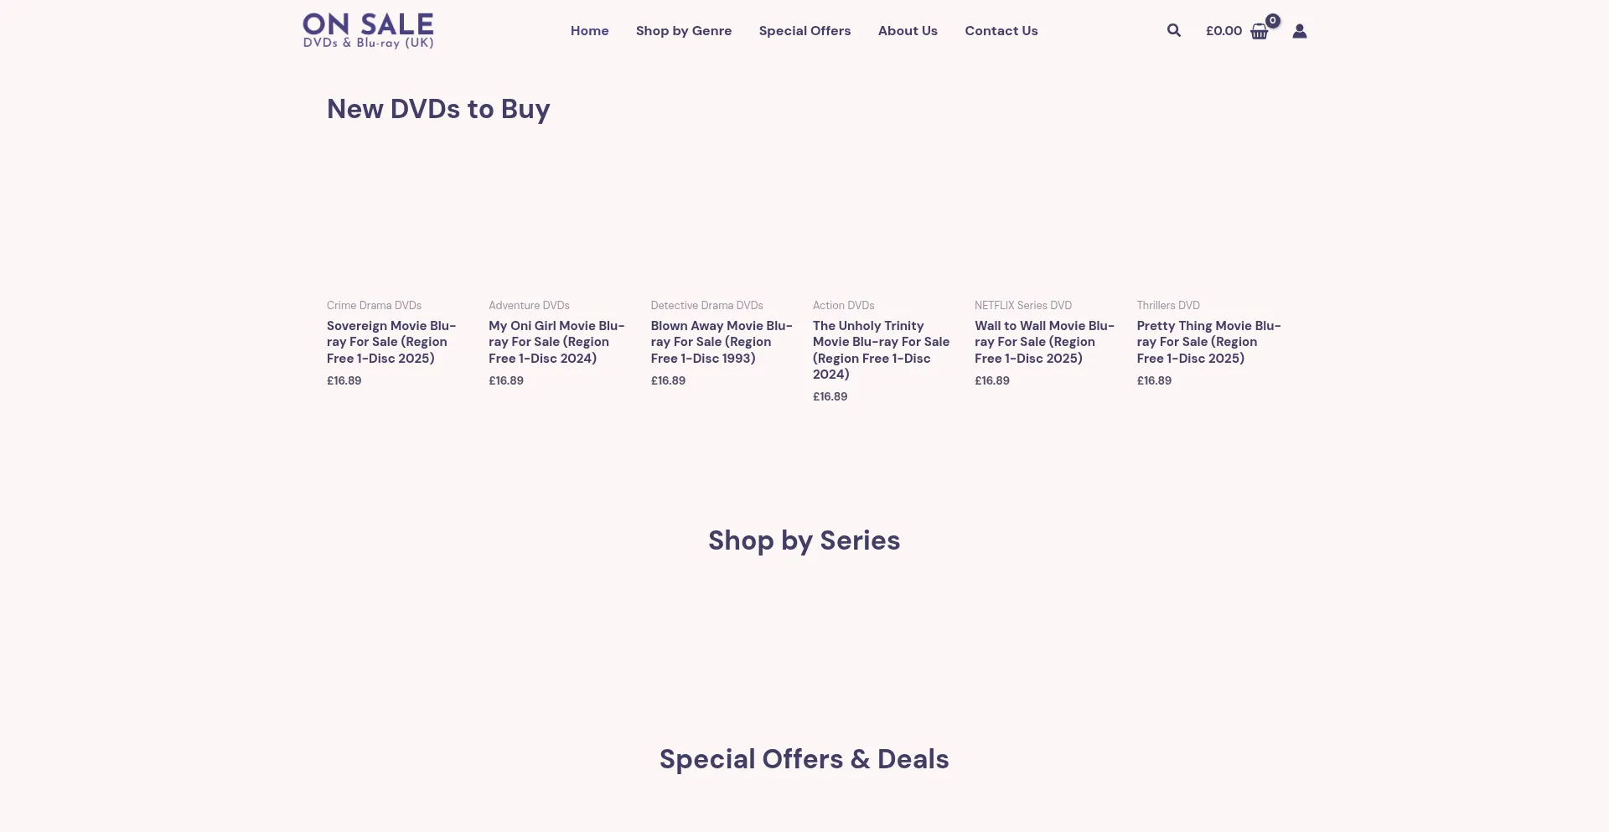View Wall to Wall Blu-ray product
The height and width of the screenshot is (832, 1609).
pyautogui.click(x=1044, y=342)
